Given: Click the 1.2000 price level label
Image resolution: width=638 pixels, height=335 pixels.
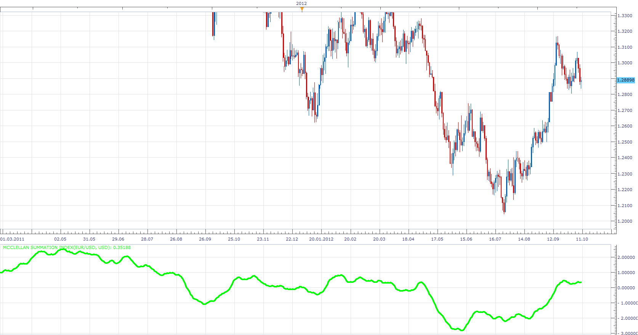Looking at the screenshot, I should (x=625, y=221).
